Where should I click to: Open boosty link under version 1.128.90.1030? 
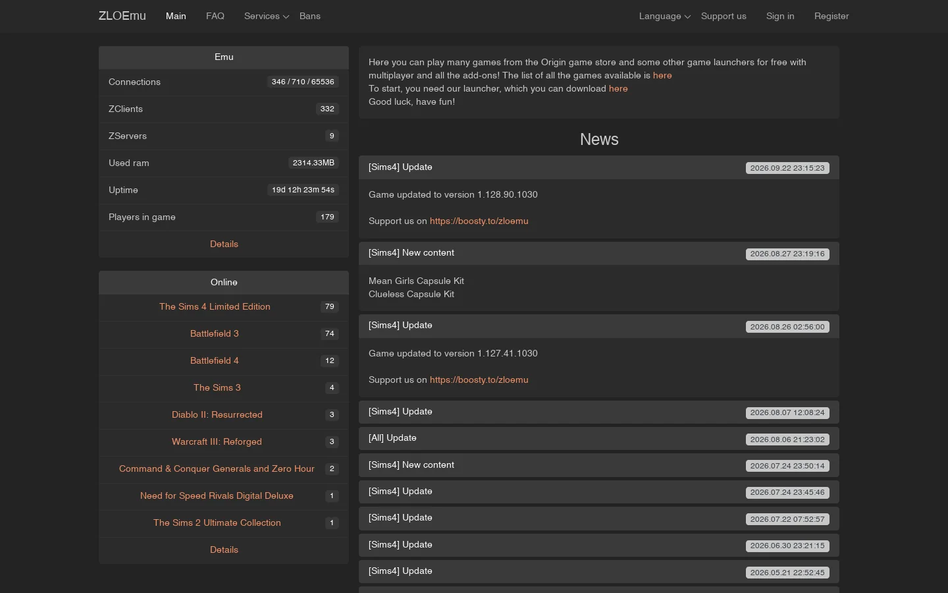click(x=479, y=221)
